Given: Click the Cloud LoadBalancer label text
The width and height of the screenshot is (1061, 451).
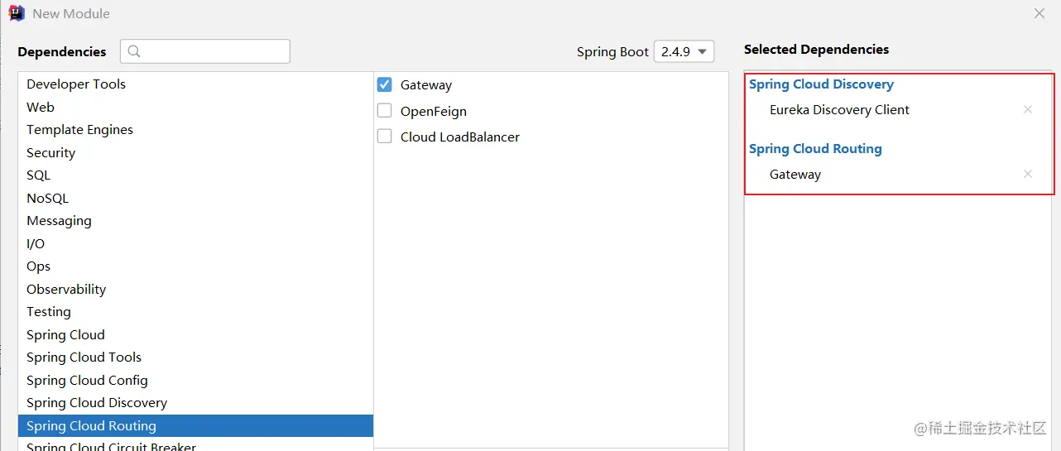Looking at the screenshot, I should coord(460,137).
